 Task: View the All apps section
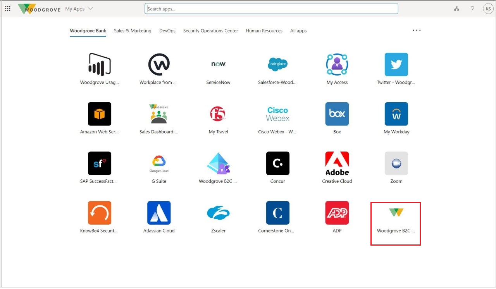click(x=298, y=31)
